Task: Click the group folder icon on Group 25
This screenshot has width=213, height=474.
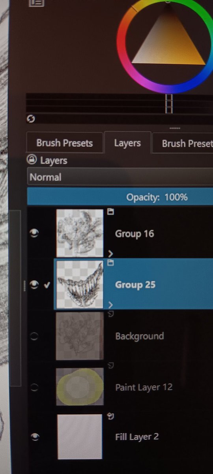Action: click(x=111, y=263)
